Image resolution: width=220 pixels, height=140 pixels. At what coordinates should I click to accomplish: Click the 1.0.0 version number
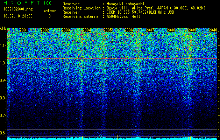pyautogui.click(x=48, y=3)
